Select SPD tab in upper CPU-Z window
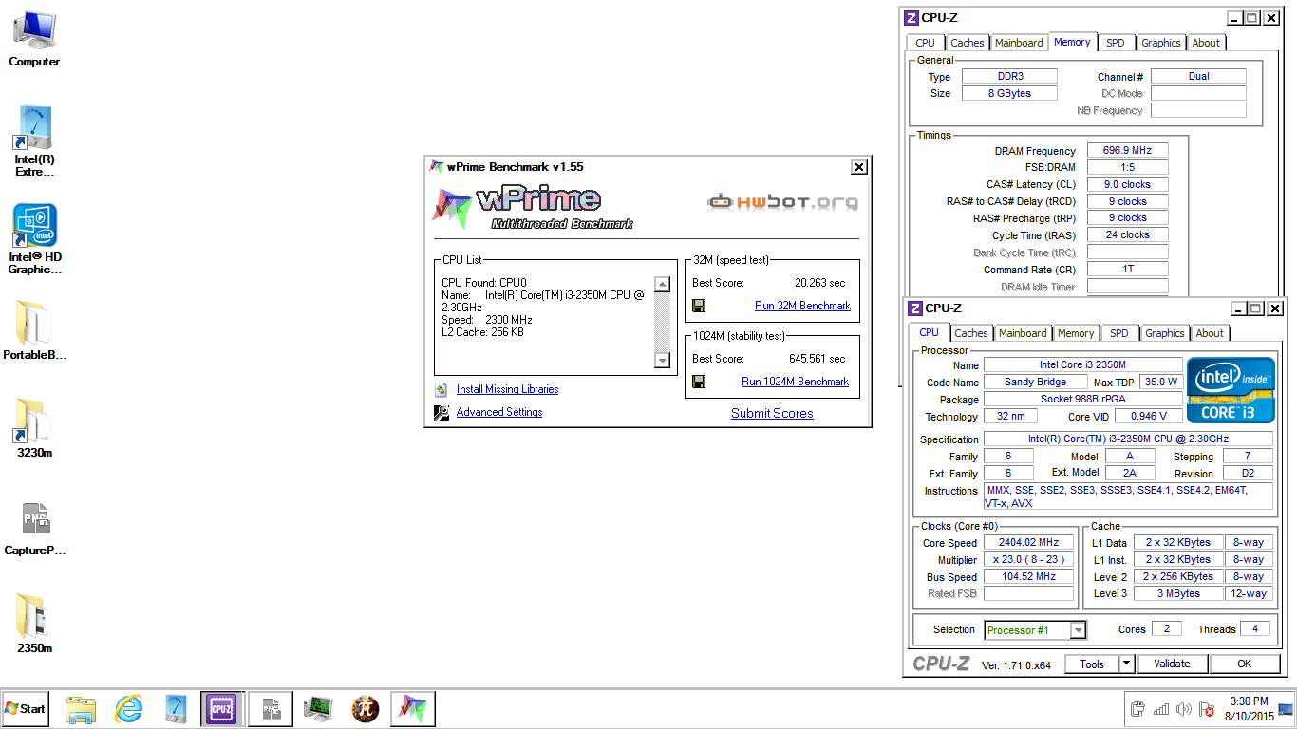The image size is (1297, 729). tap(1116, 43)
